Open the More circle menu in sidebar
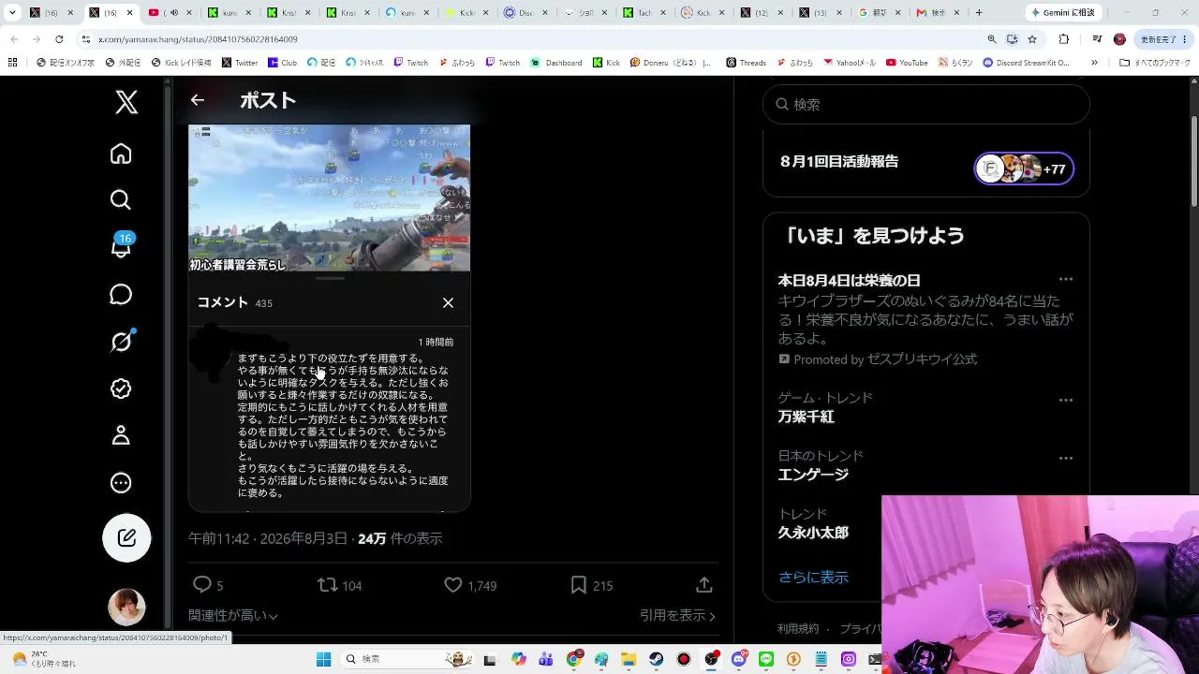 (121, 483)
